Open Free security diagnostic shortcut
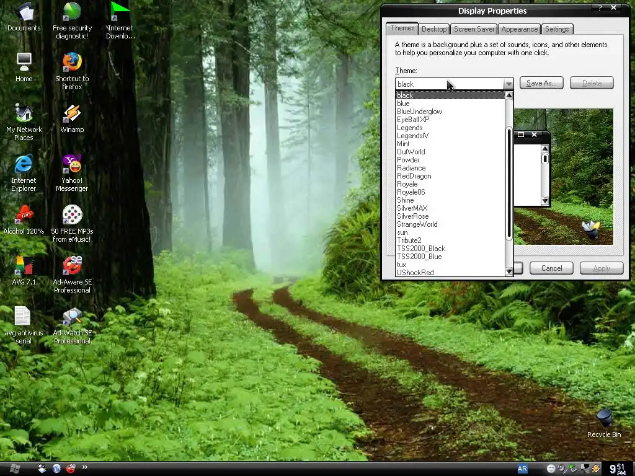The width and height of the screenshot is (635, 476). pos(72,20)
